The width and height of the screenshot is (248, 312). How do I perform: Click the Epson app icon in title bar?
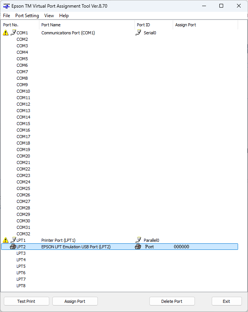(x=6, y=6)
